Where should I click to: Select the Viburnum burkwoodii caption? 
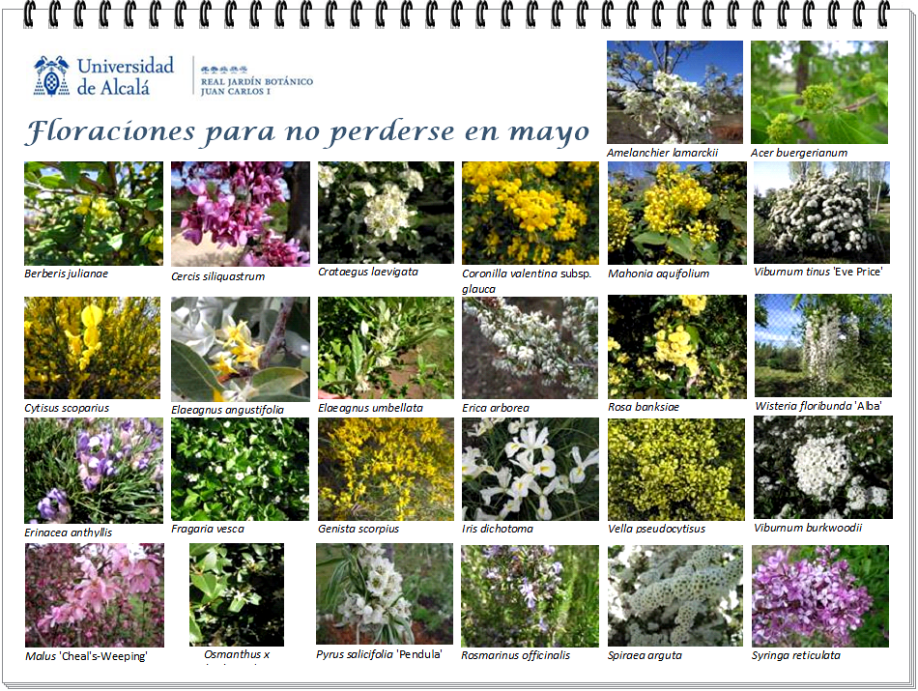807,528
